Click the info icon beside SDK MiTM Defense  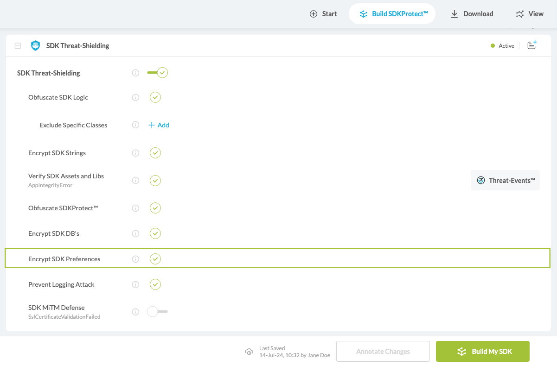135,311
